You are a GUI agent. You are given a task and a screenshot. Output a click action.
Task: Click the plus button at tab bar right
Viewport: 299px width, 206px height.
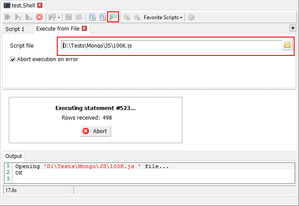pyautogui.click(x=292, y=28)
